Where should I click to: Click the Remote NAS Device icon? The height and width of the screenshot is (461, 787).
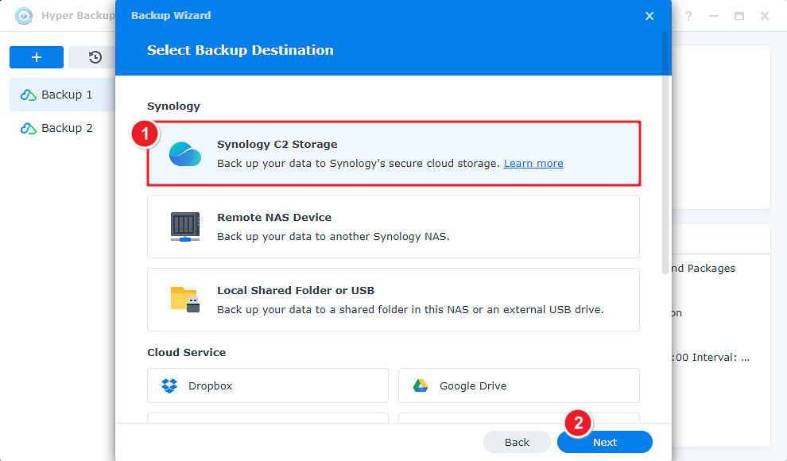(x=185, y=227)
